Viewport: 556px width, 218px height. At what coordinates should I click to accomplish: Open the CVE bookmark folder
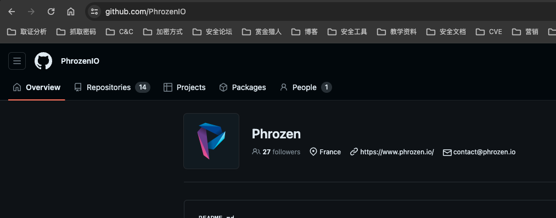(x=489, y=32)
